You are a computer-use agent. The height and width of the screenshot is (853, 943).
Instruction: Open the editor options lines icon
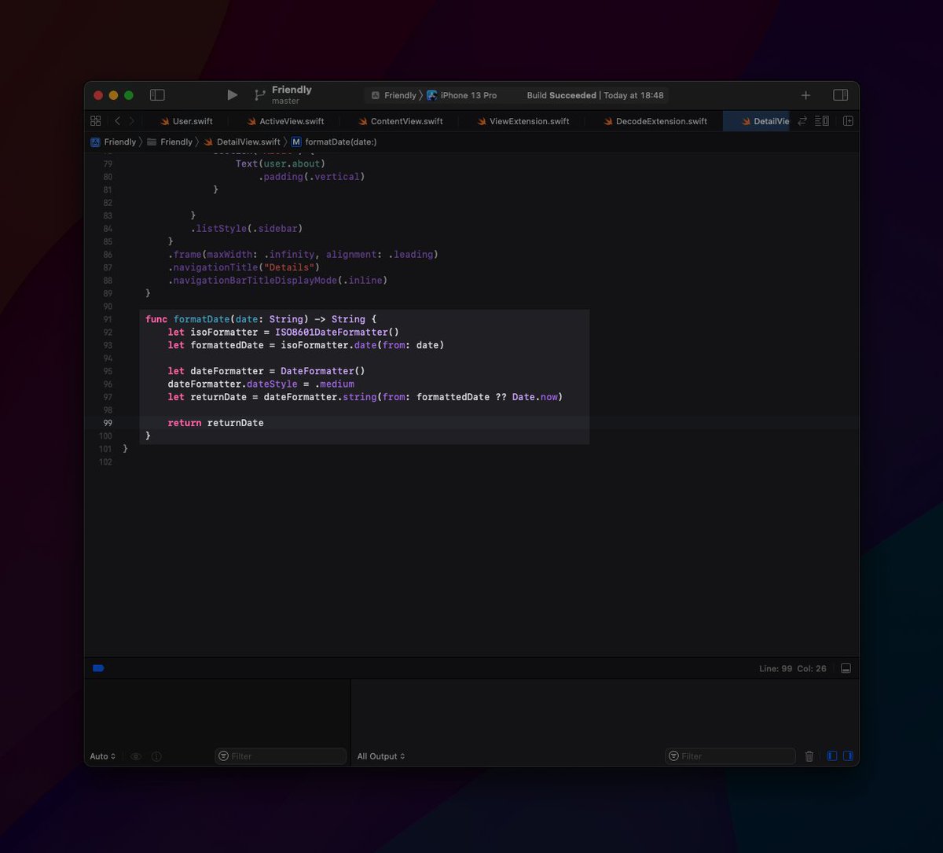(822, 121)
